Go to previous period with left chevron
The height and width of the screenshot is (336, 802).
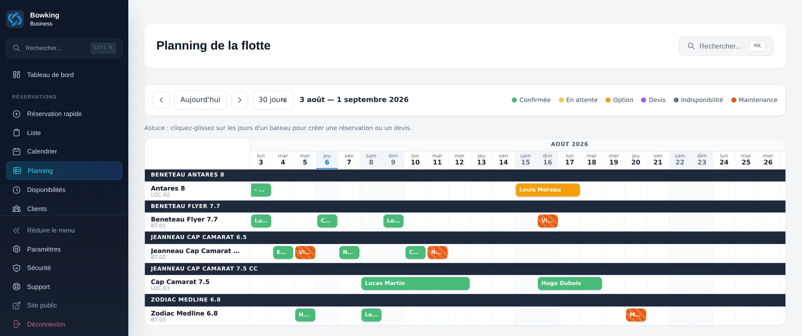pyautogui.click(x=161, y=100)
